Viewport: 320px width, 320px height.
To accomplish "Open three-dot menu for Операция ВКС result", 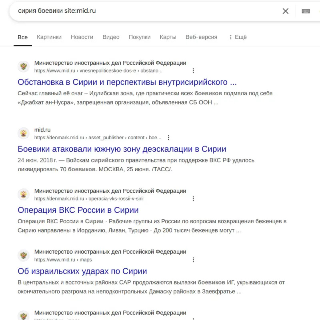I will tap(193, 199).
